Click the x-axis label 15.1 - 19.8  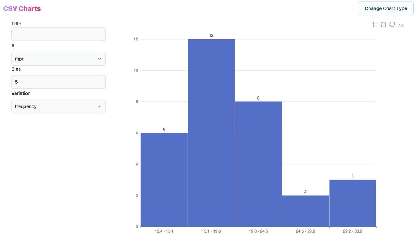[211, 231]
